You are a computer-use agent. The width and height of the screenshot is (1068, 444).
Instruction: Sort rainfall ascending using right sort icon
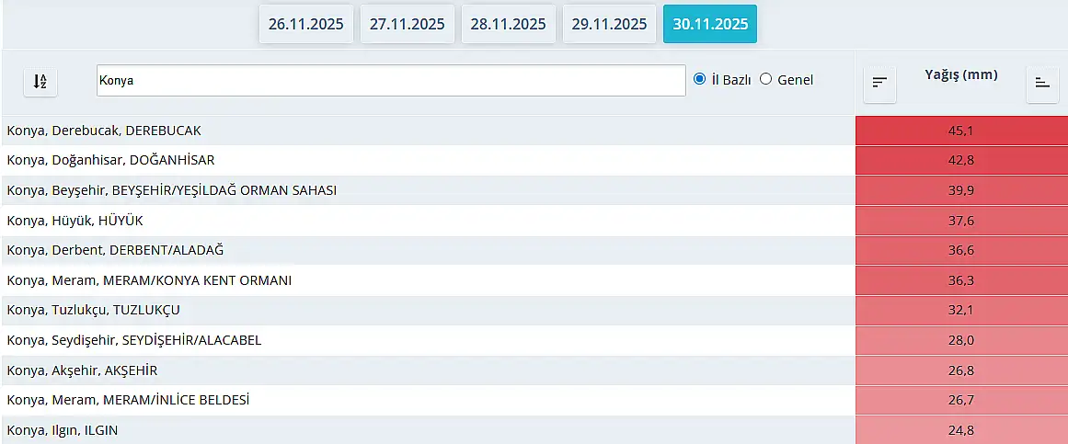[x=1041, y=84]
